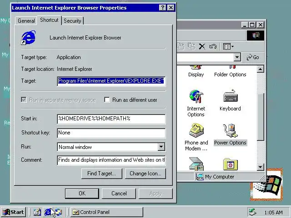Open Scanners and Cameras icon in Control Panel
Viewport: 291px width, 218px height.
[x=196, y=164]
